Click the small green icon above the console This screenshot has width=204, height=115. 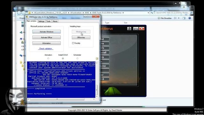tap(97, 58)
